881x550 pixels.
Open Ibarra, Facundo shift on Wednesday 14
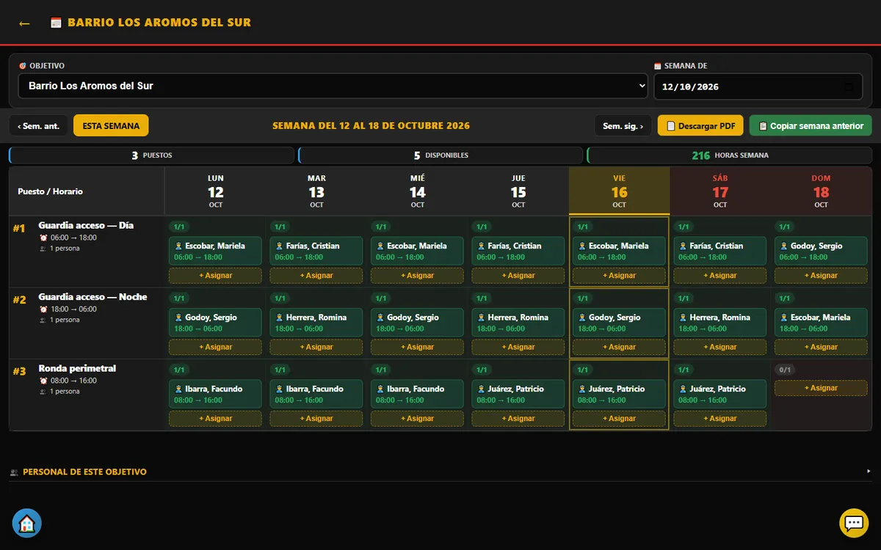tap(417, 394)
